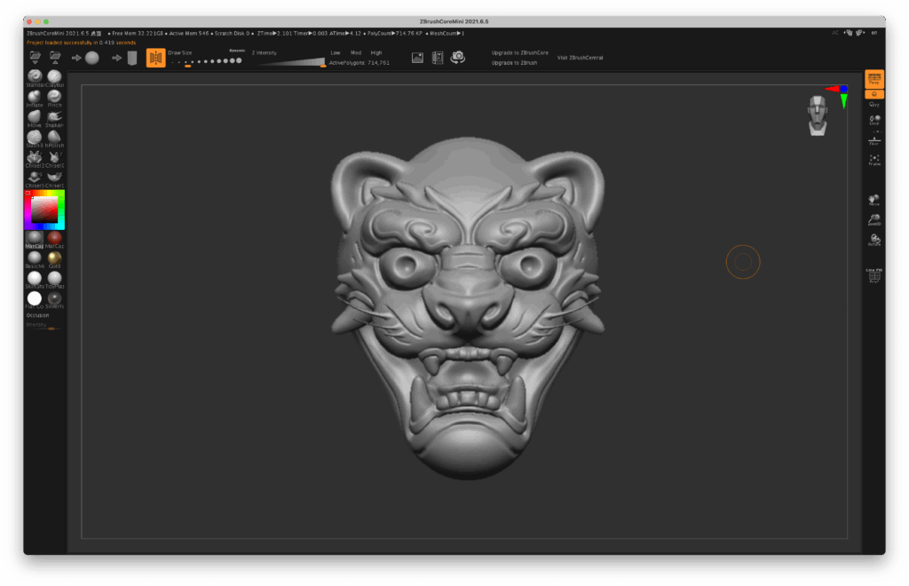Pick the red MatCap material sphere
Screen dimensions: 909x586
pyautogui.click(x=54, y=239)
